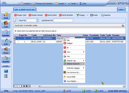Click the refresh button in record navigator
The height and width of the screenshot is (93, 129).
(x=29, y=86)
